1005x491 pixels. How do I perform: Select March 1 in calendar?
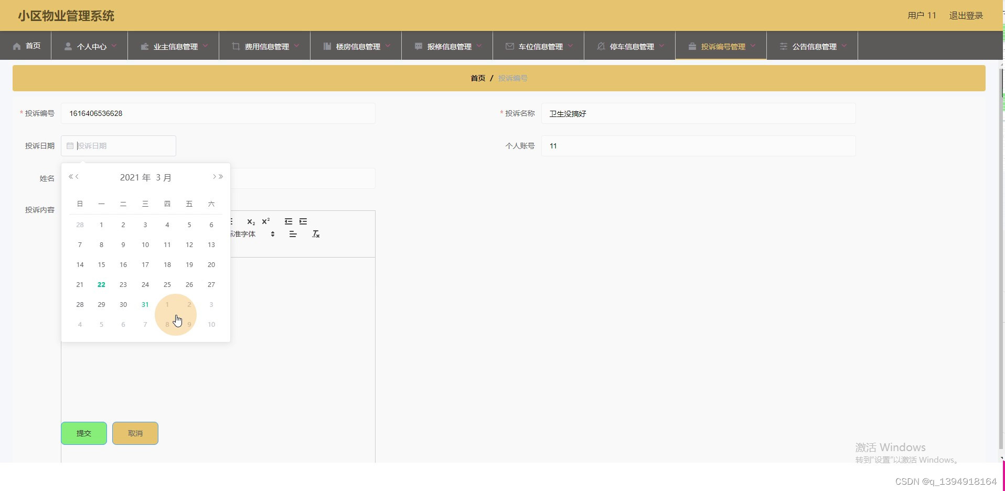(x=101, y=225)
